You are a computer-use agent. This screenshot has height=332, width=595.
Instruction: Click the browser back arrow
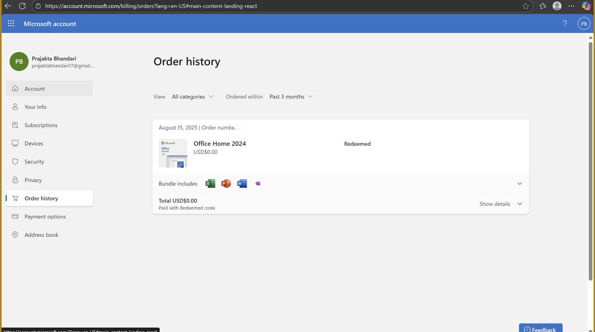tap(8, 6)
